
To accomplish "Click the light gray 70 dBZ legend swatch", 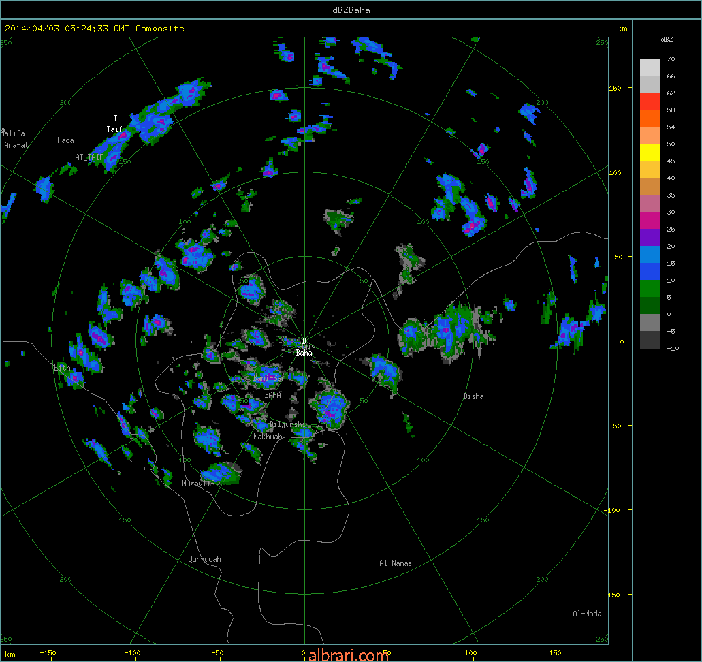I will coord(650,67).
